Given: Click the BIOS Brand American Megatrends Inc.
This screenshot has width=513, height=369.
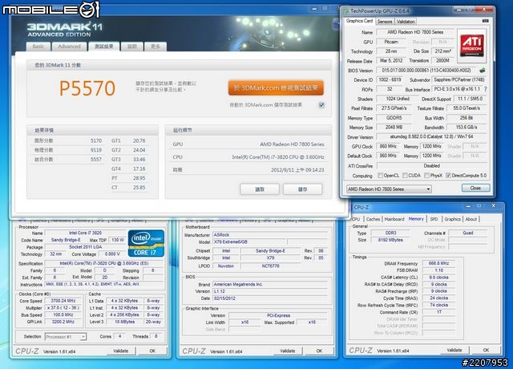Looking at the screenshot, I should pyautogui.click(x=270, y=284).
